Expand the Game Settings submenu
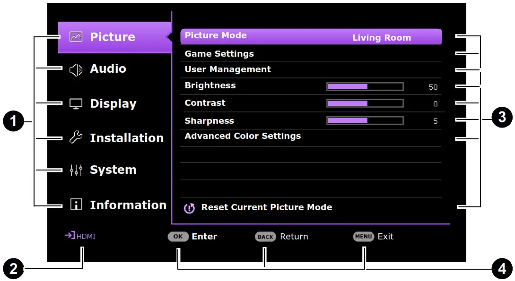This screenshot has height=281, width=515. pos(218,53)
